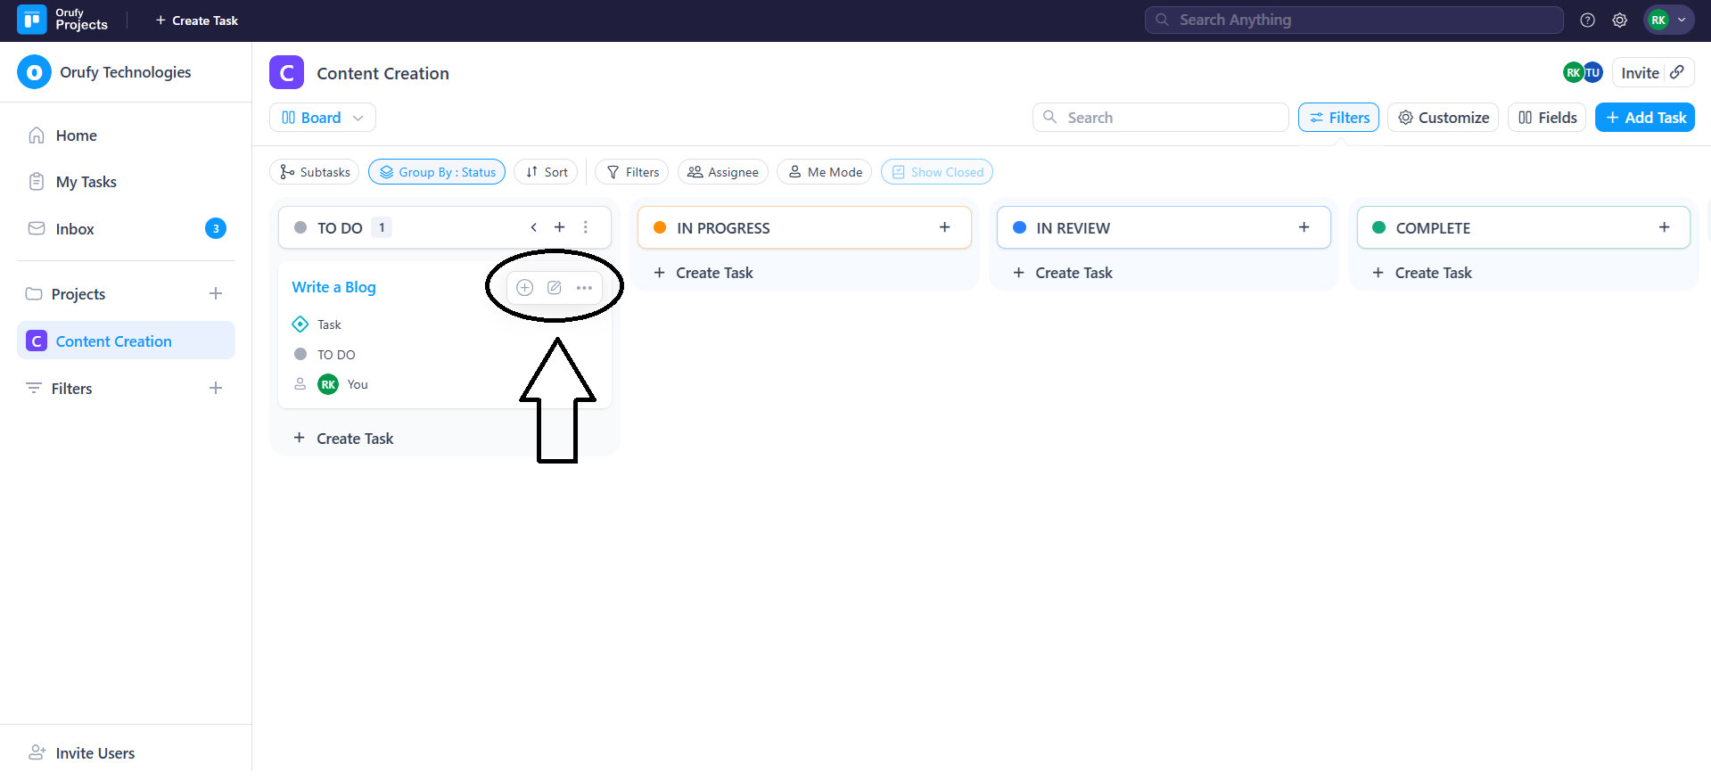Open the Write a Blog task link
Screen dimensions: 1711x780
333,287
